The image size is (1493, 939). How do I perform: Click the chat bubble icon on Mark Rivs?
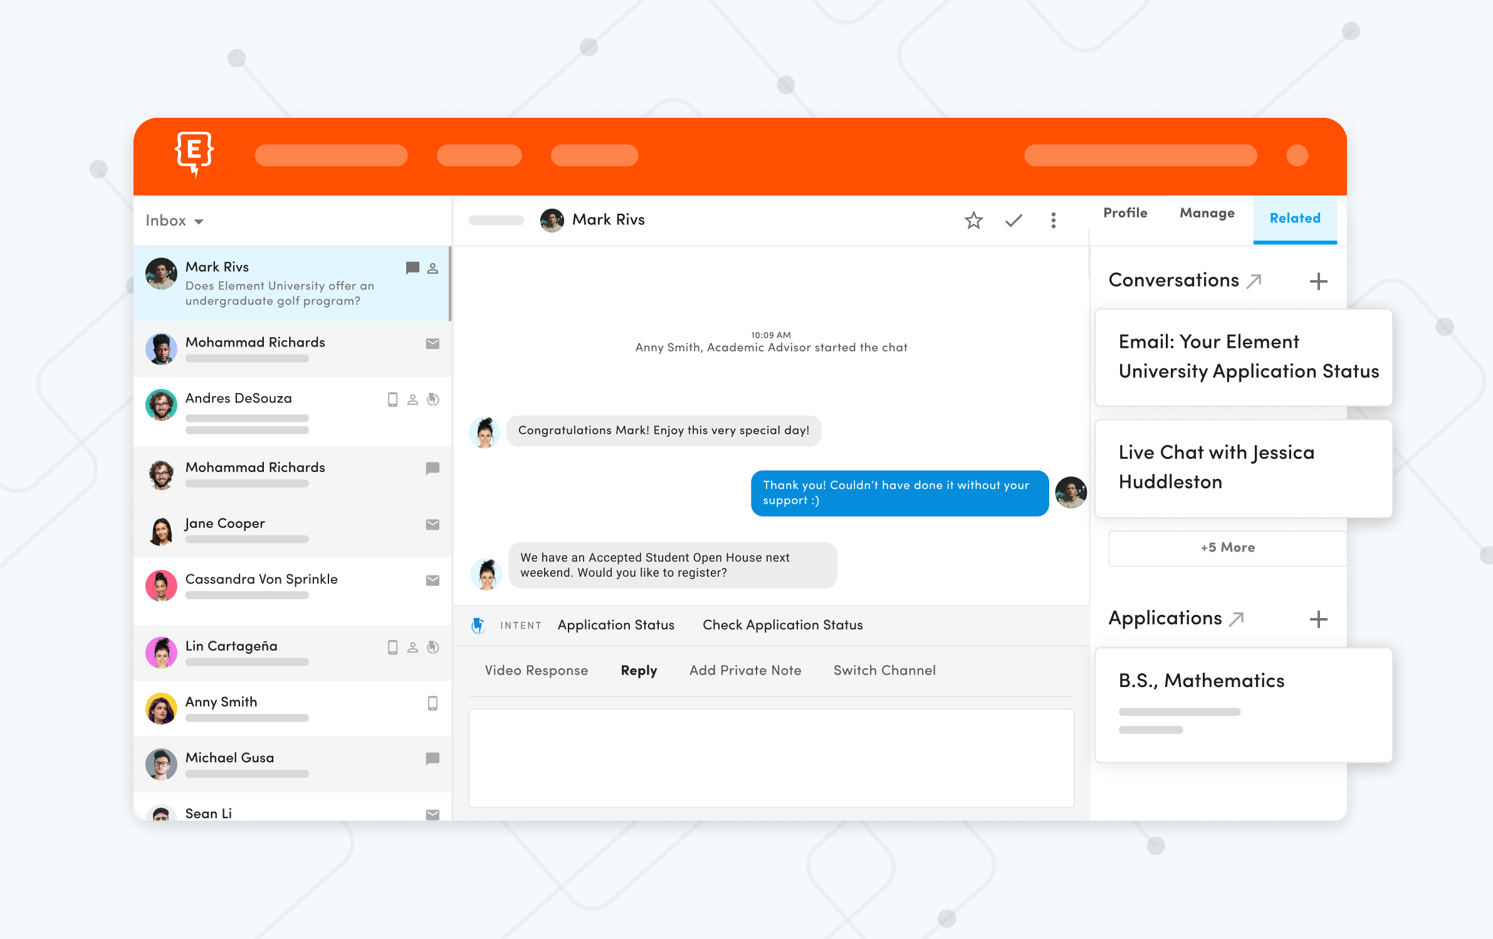[412, 268]
